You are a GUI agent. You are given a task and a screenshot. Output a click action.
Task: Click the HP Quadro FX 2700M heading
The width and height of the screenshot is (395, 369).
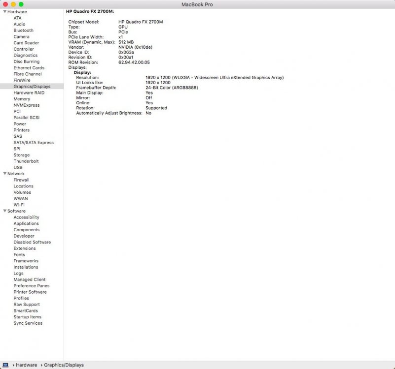[x=90, y=11]
